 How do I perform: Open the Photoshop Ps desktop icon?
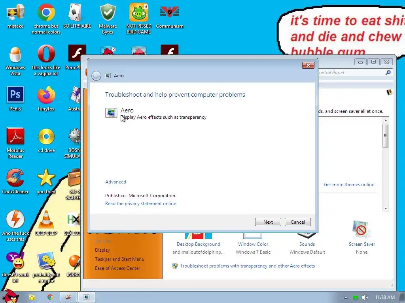click(15, 98)
